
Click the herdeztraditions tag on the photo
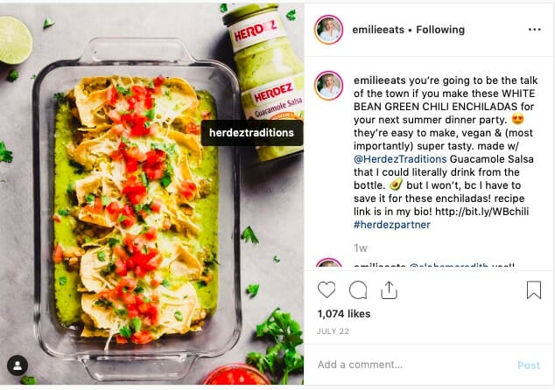tap(252, 133)
